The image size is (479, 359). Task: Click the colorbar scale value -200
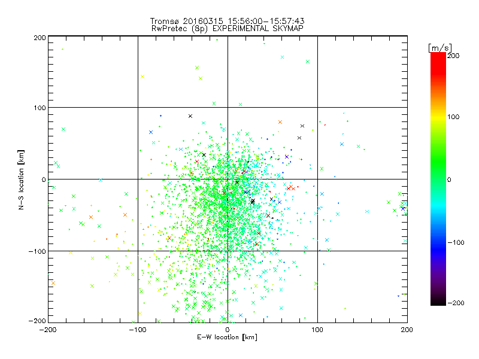(456, 303)
